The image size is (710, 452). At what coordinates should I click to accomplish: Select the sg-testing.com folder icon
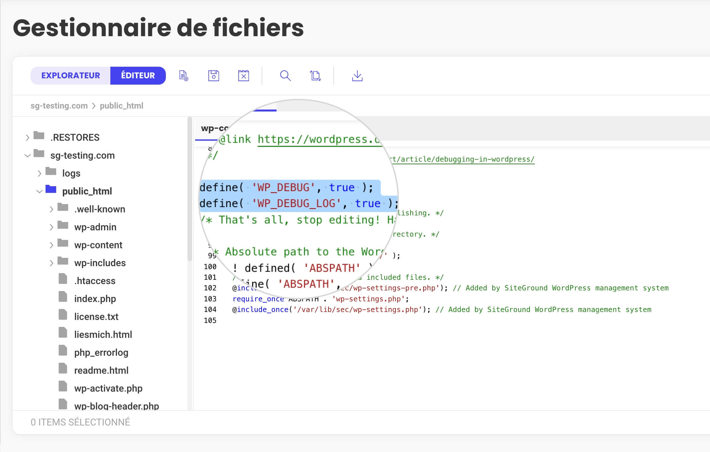39,153
